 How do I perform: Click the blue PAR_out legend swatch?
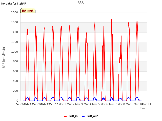[83, 116]
